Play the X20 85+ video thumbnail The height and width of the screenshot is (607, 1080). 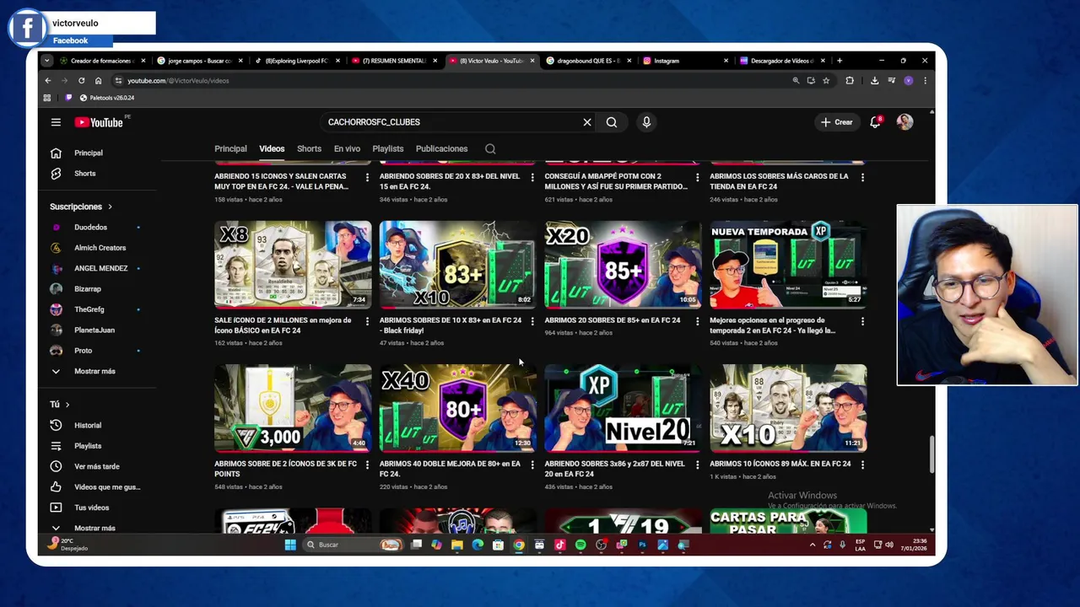point(623,265)
